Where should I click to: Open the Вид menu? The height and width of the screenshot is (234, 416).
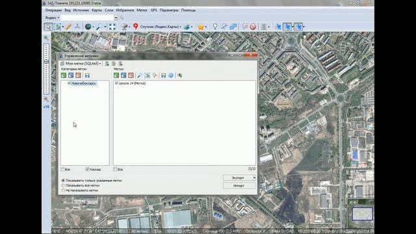(68, 10)
